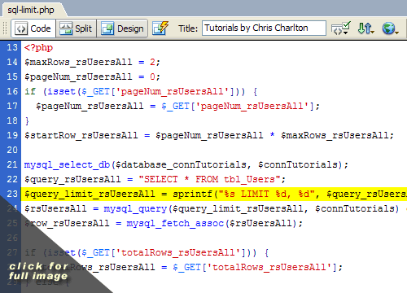Image resolution: width=407 pixels, height=293 pixels.
Task: Click line number 21 in gutter
Action: (x=12, y=164)
